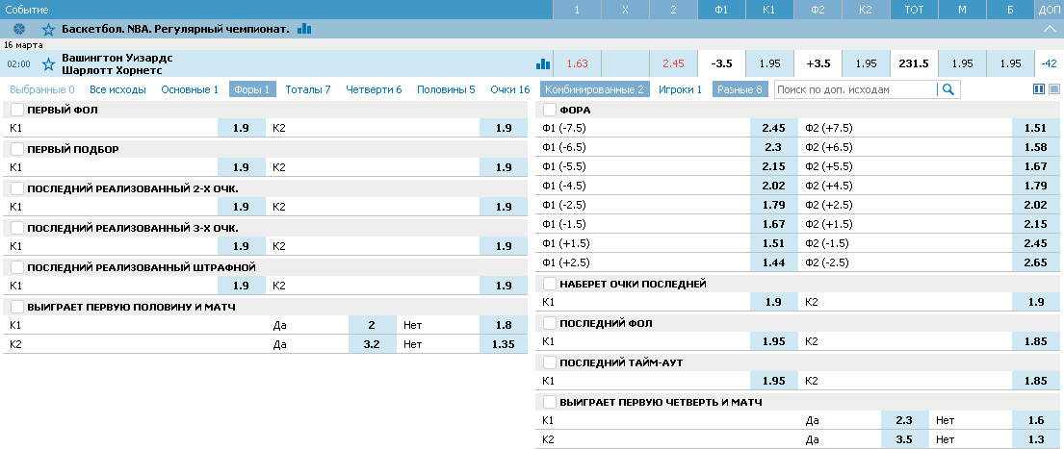Image resolution: width=1064 pixels, height=449 pixels.
Task: Select Ф2 (+2.5) odds 2.02
Action: [x=1035, y=205]
